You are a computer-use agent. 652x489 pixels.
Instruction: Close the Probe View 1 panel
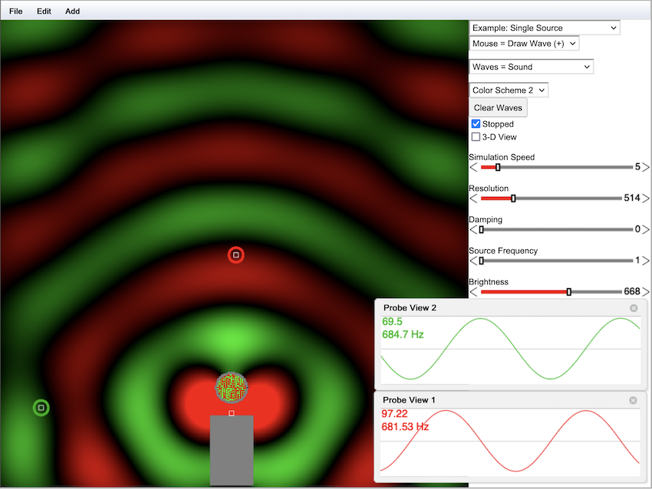(633, 400)
